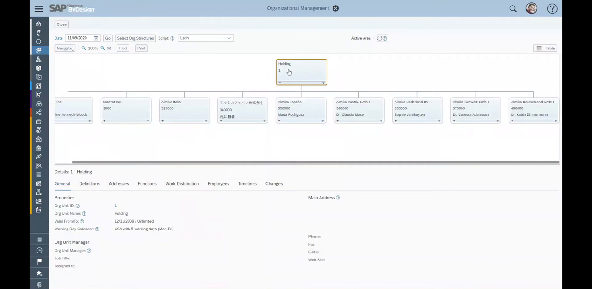Switch to the Employees tab

(x=218, y=184)
